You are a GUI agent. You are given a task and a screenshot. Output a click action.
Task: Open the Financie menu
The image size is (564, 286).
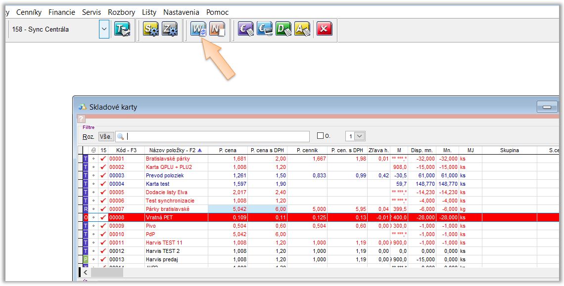click(62, 12)
